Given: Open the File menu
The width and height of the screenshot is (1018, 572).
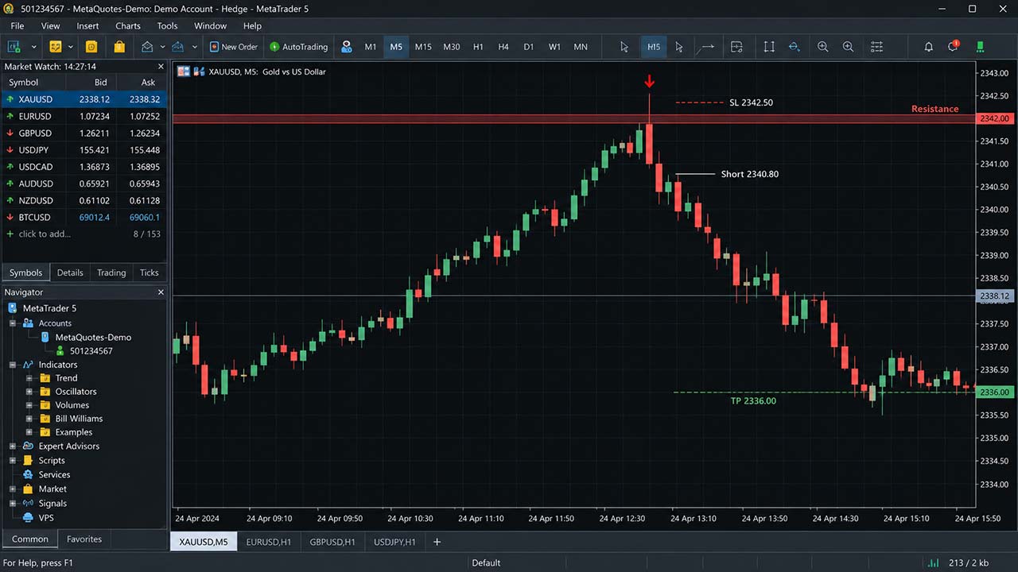Looking at the screenshot, I should (x=17, y=26).
